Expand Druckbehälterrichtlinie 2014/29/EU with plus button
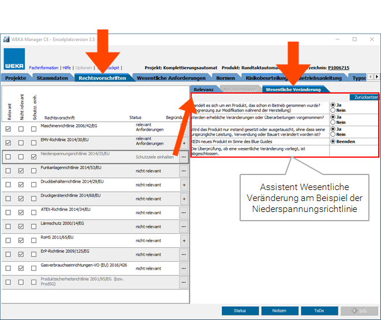The width and height of the screenshot is (381, 320). pyautogui.click(x=184, y=185)
